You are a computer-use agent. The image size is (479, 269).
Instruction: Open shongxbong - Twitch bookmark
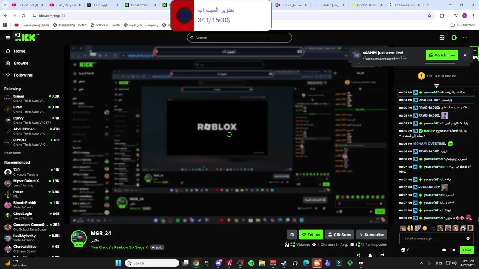coord(70,25)
